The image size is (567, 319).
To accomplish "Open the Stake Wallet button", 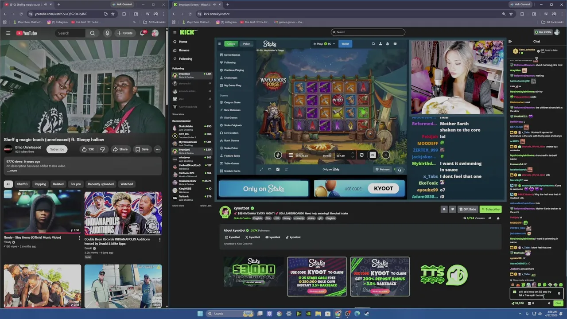I will [345, 44].
